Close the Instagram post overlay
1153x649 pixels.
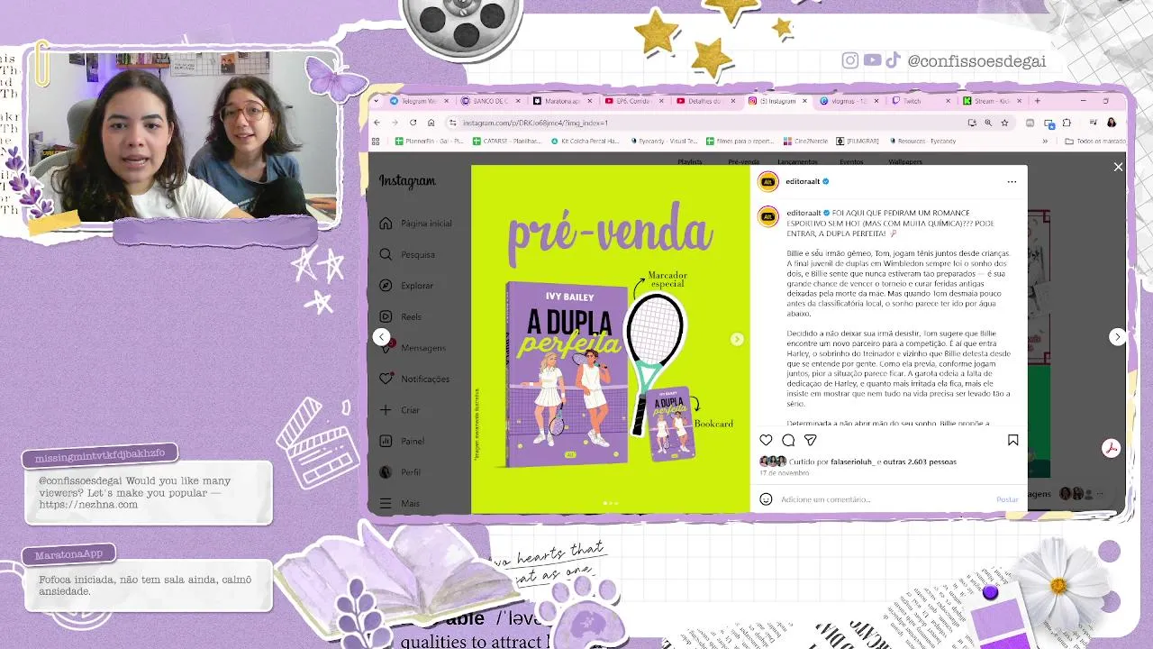[x=1118, y=167]
